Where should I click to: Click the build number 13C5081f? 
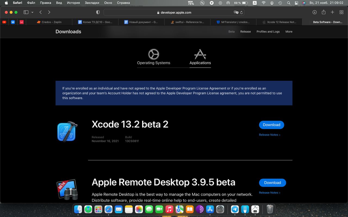coord(132,141)
